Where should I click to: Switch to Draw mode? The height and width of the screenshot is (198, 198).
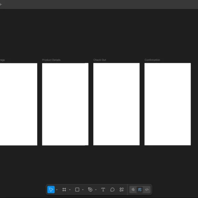[133, 189]
